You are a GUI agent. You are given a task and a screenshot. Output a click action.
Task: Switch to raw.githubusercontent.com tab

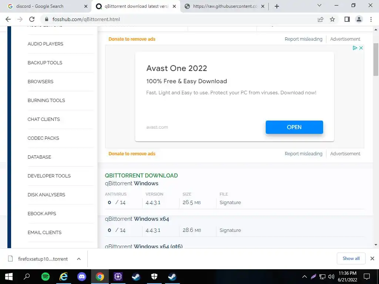coord(221,6)
